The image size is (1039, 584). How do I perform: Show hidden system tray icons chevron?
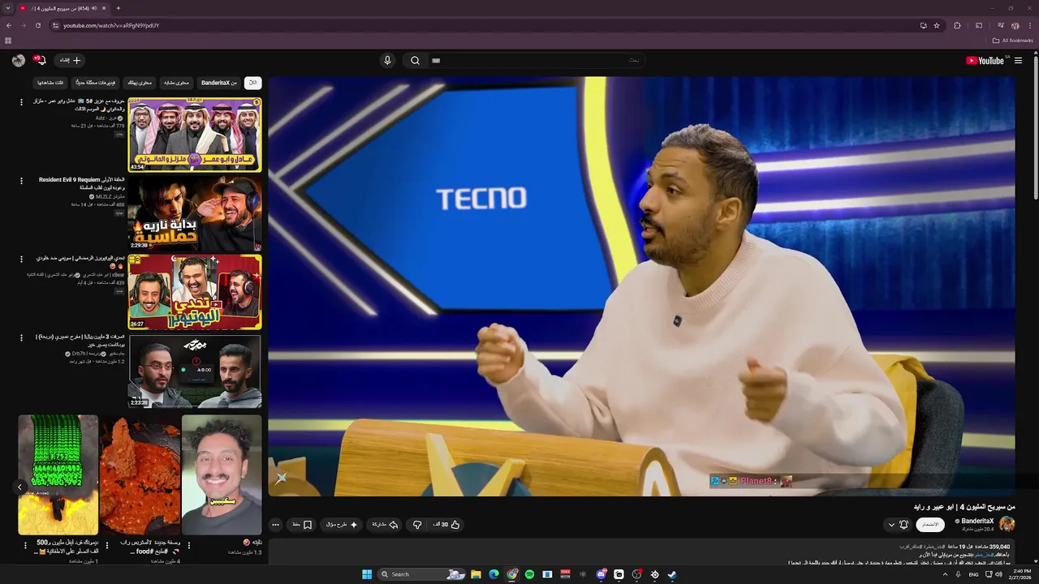tap(945, 574)
